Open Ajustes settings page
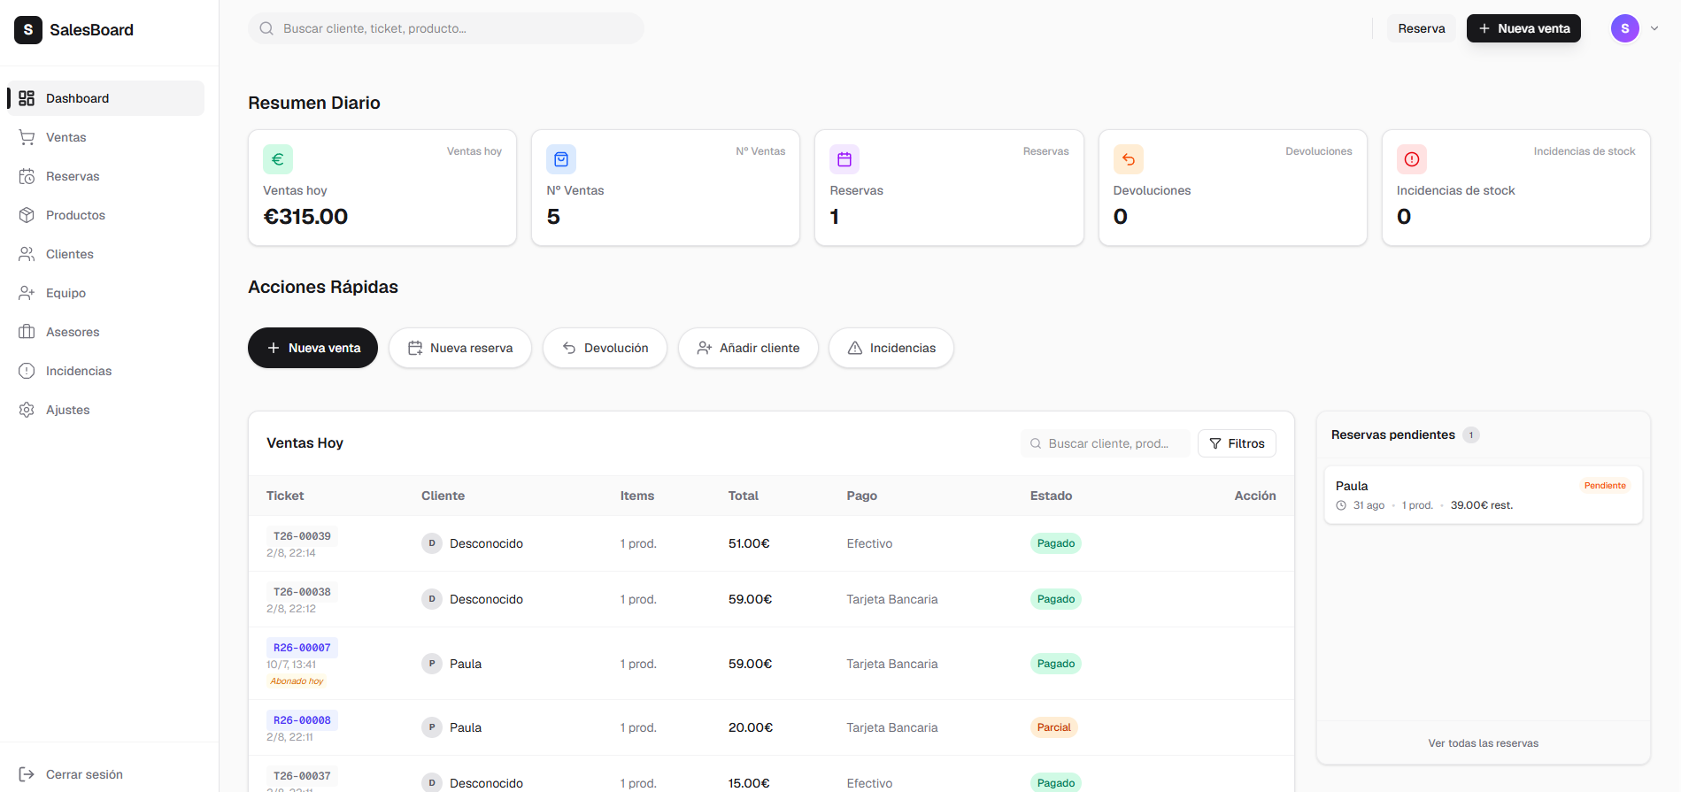This screenshot has width=1681, height=792. pyautogui.click(x=105, y=410)
